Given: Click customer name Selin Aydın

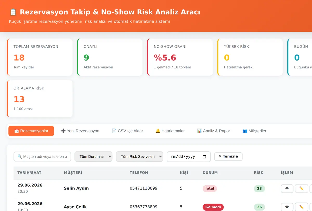Looking at the screenshot, I should click(x=76, y=188).
